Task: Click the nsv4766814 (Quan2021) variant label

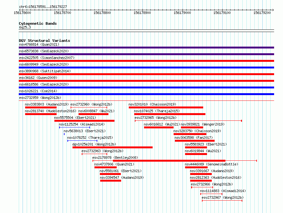Action: pyautogui.click(x=39, y=44)
